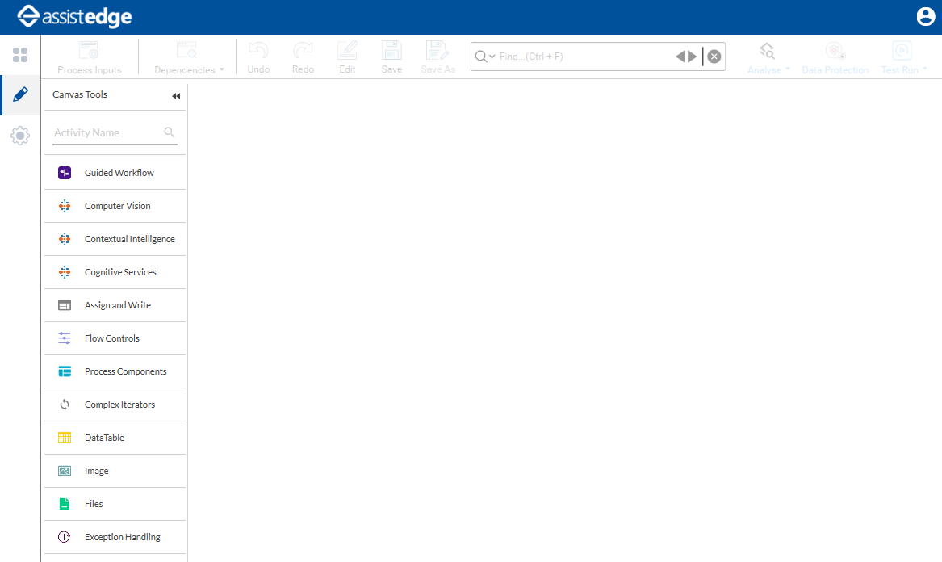The width and height of the screenshot is (942, 562).
Task: Click the Data Protection icon
Action: pyautogui.click(x=835, y=51)
